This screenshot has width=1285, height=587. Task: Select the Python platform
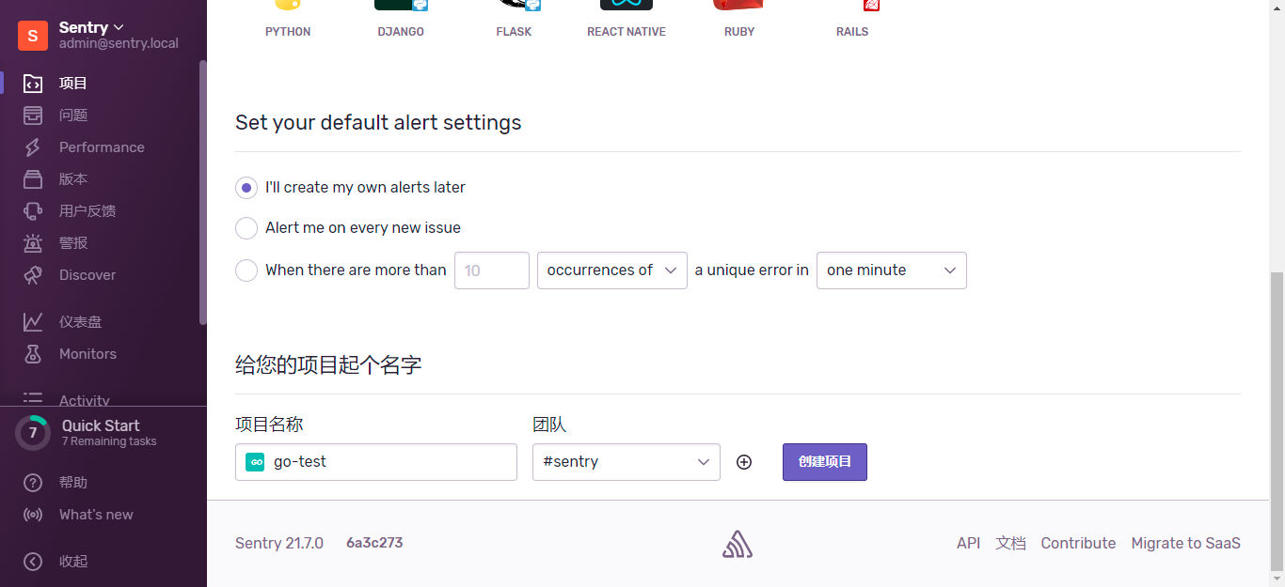pos(288,20)
